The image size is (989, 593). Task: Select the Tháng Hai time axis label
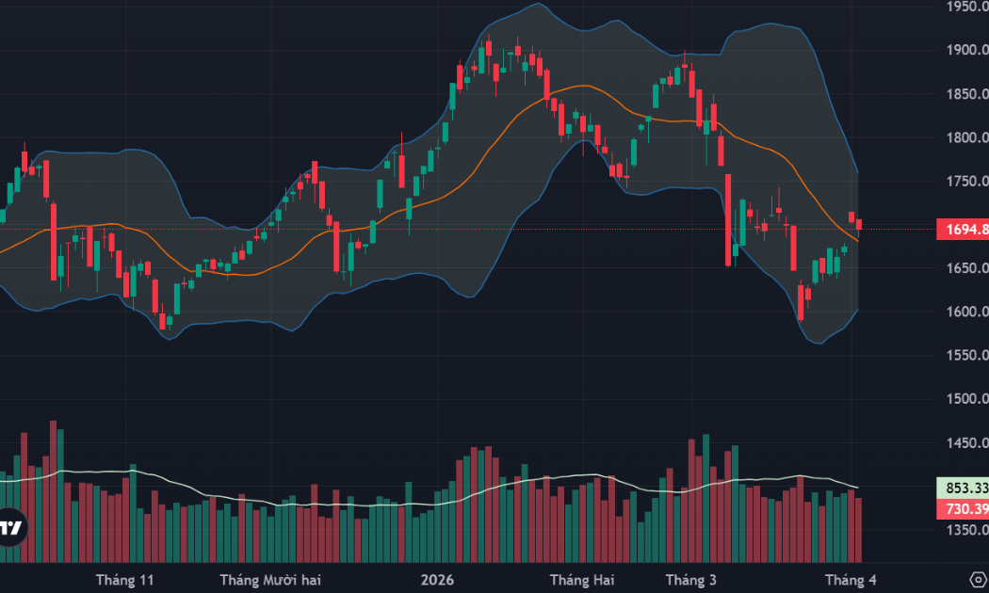(x=580, y=579)
